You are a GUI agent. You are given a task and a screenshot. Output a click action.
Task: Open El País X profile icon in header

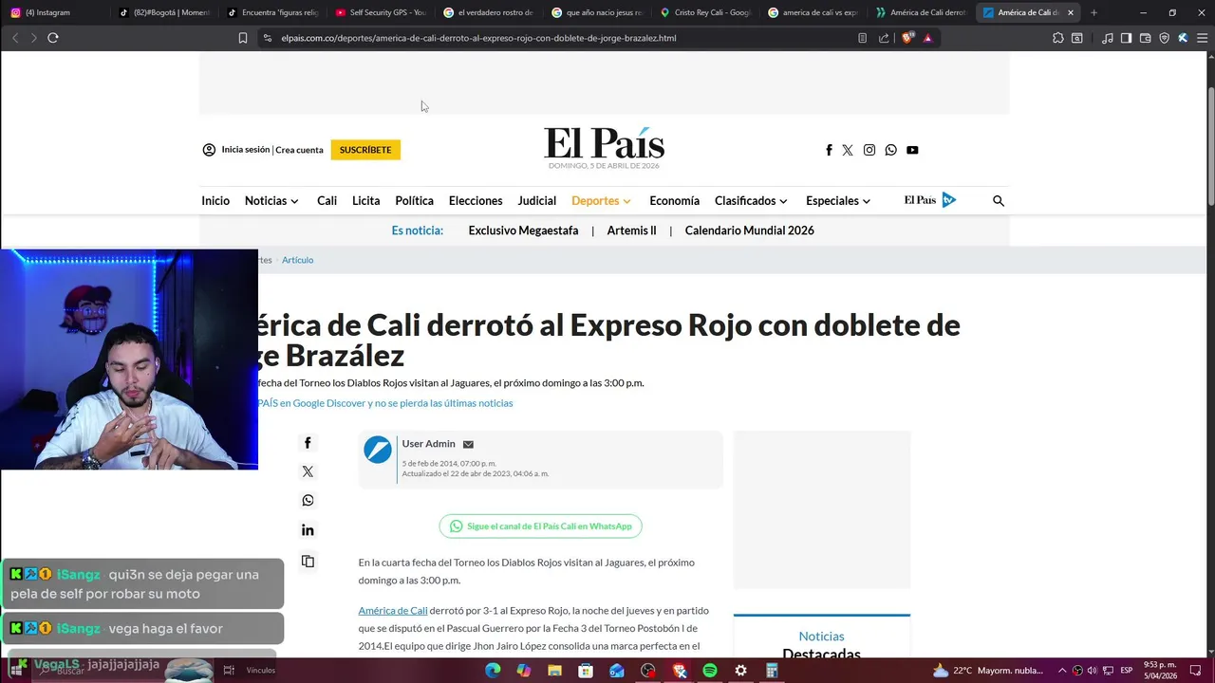click(848, 150)
